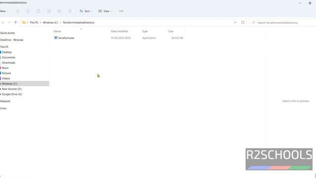This screenshot has height=178, width=316.
Task: Click This PC breadcrumb segment
Action: point(34,23)
